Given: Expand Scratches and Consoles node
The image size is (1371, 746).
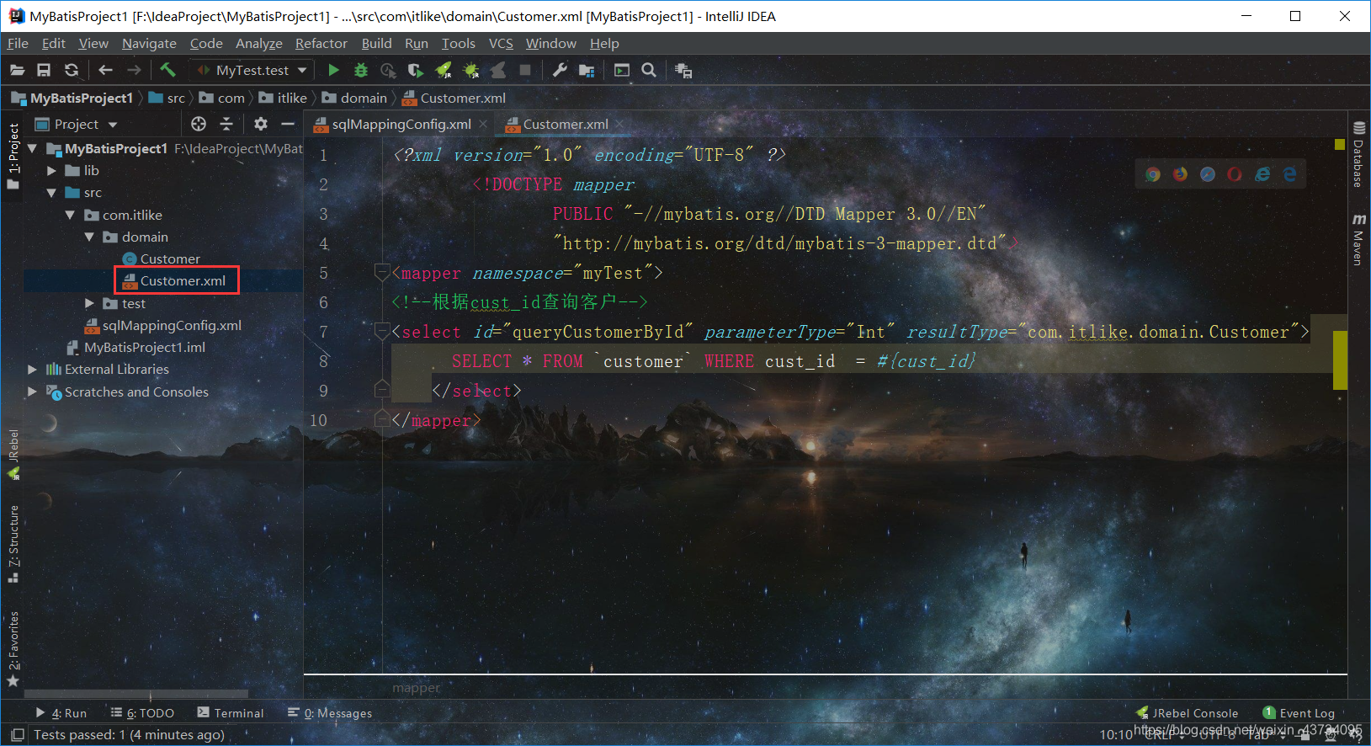Looking at the screenshot, I should 32,392.
